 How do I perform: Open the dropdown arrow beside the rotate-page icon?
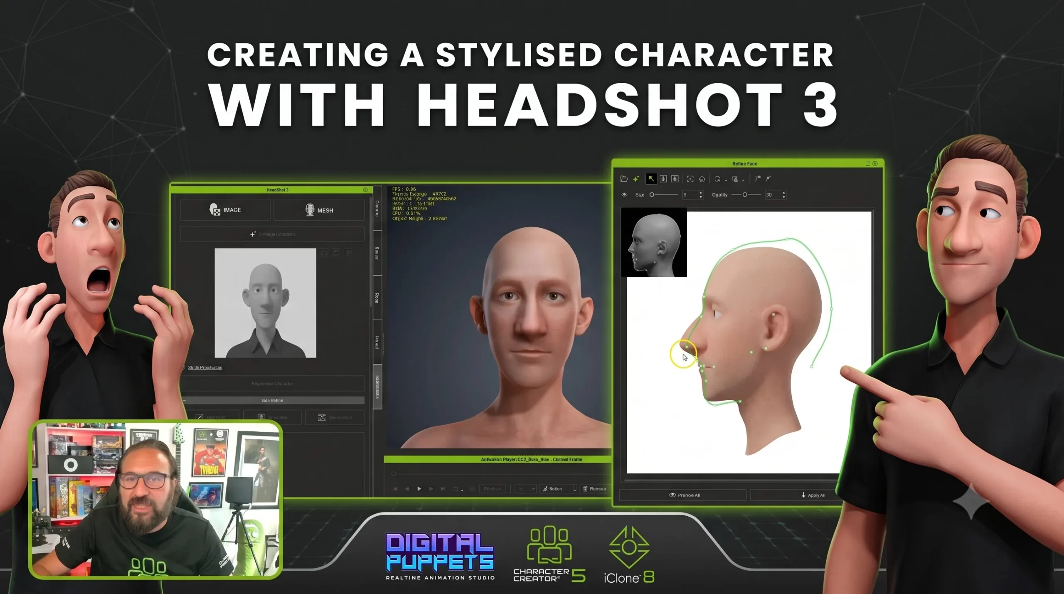743,180
